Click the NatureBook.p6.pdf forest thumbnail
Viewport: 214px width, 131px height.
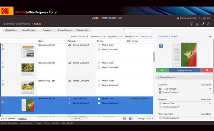(x=28, y=69)
